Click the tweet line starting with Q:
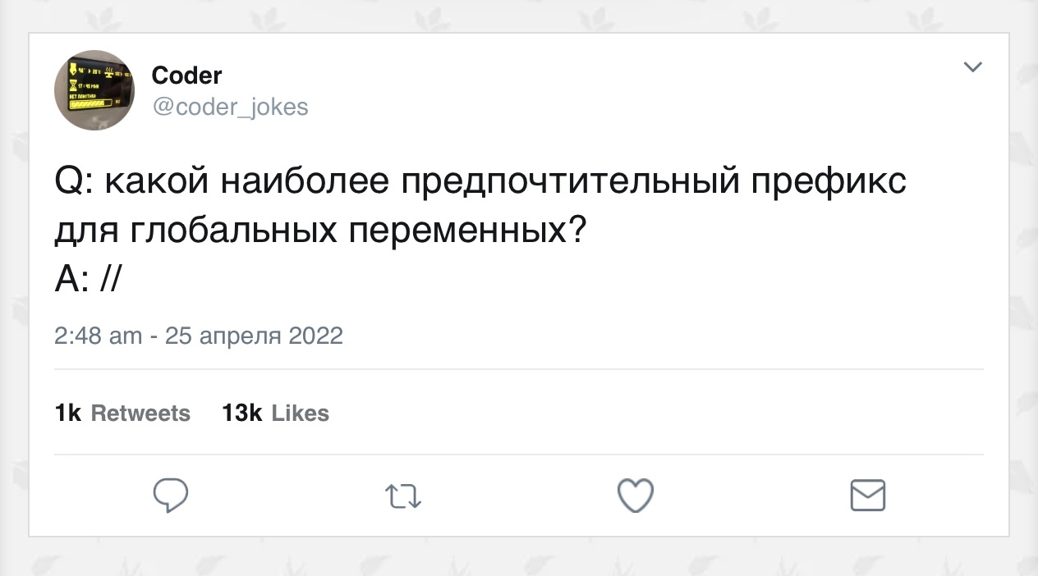 (x=480, y=181)
